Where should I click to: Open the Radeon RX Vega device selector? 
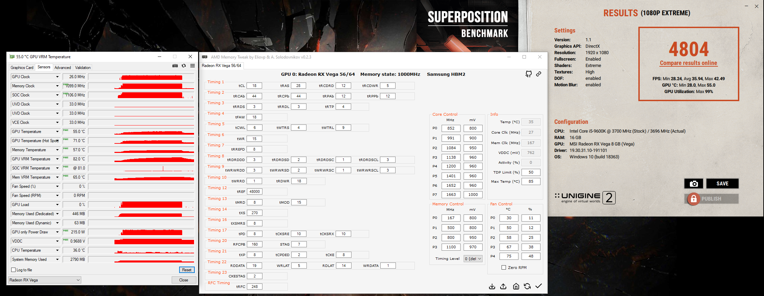[x=44, y=280]
